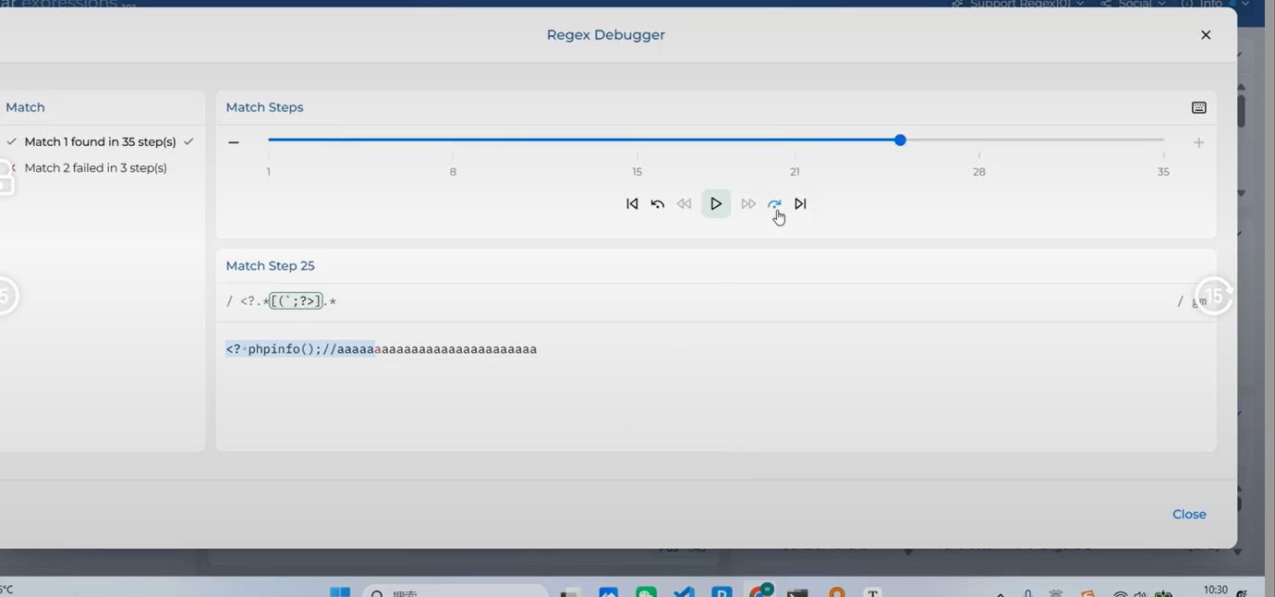Click step marker 21 on the timeline
The width and height of the screenshot is (1275, 597).
point(795,172)
